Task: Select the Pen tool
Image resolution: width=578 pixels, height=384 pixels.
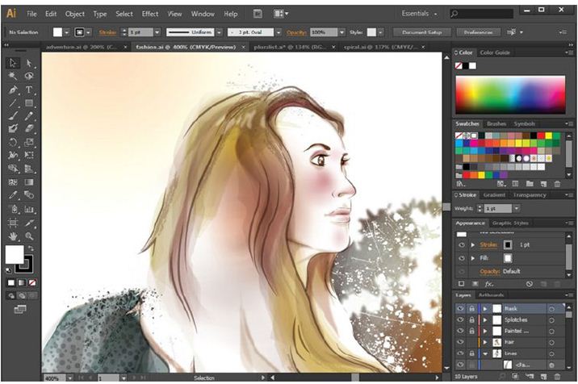Action: click(13, 90)
